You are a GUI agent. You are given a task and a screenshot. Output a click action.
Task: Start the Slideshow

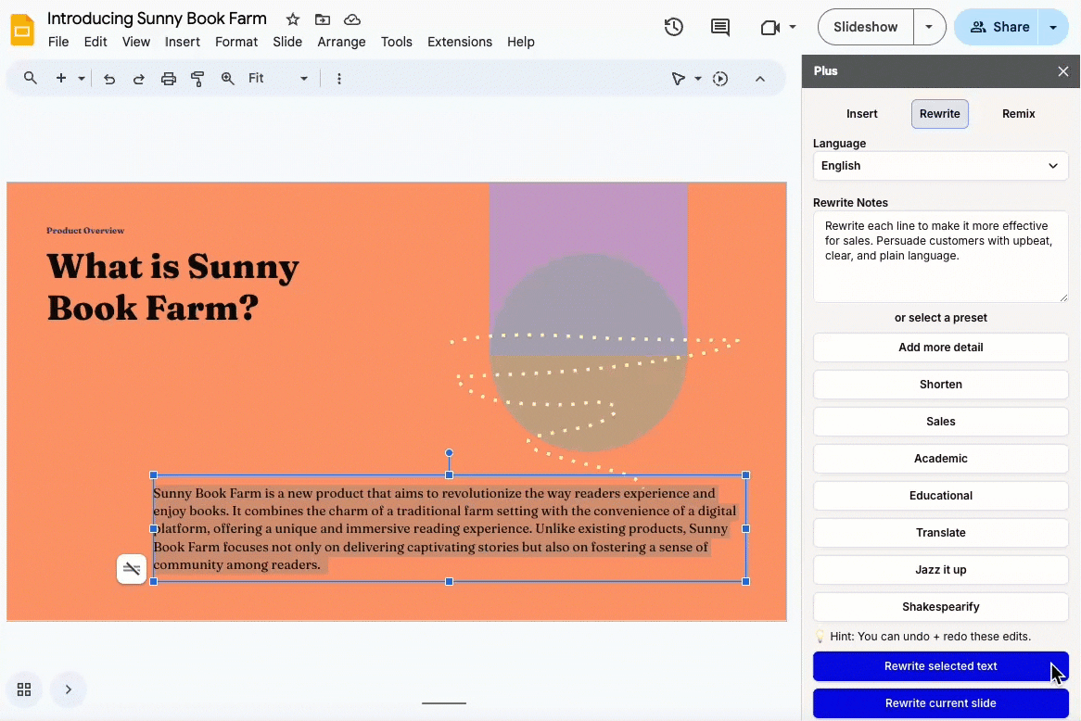[x=866, y=27]
